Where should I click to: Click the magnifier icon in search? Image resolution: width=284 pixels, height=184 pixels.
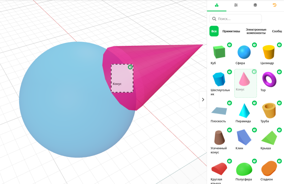pos(214,19)
